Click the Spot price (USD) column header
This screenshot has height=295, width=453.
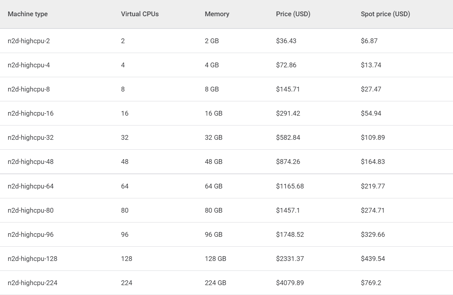tap(385, 14)
